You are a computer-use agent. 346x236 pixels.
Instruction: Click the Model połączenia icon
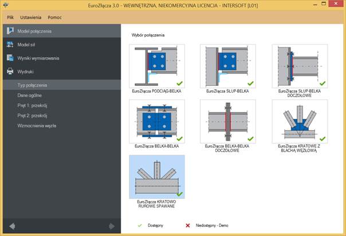10,31
